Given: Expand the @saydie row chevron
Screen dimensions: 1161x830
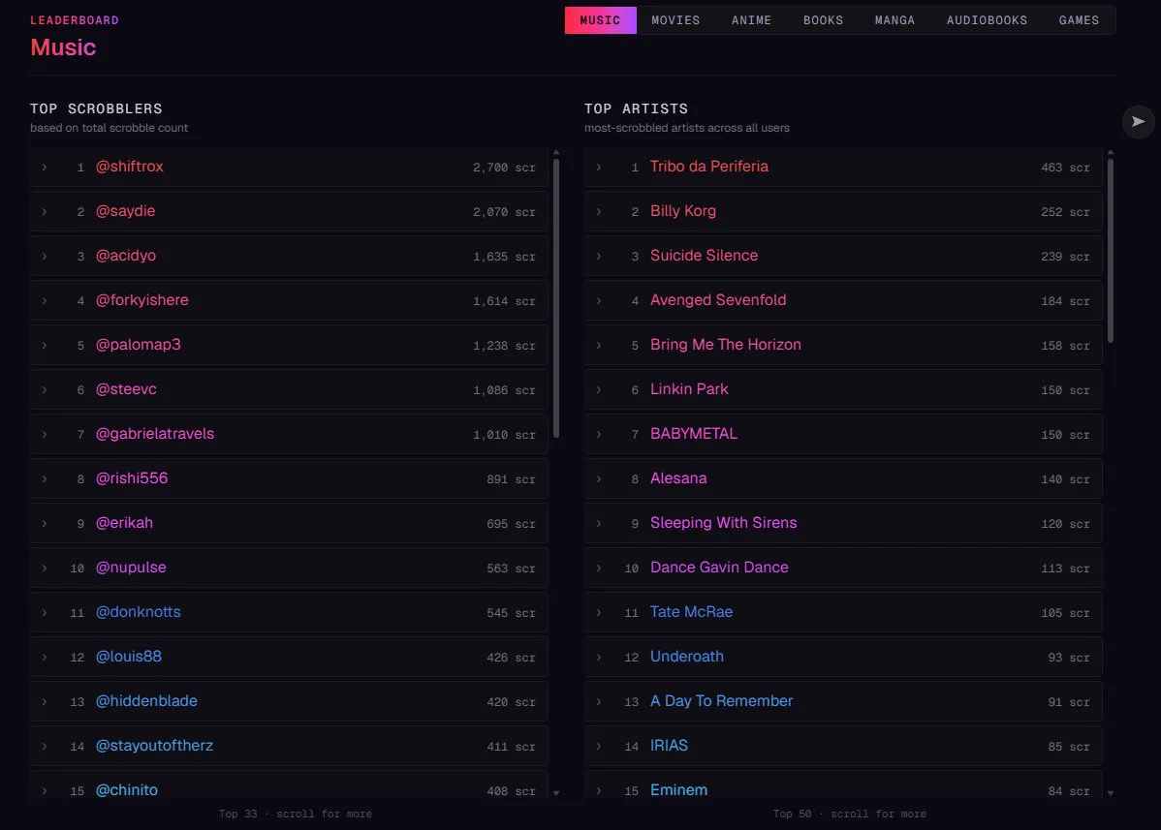Looking at the screenshot, I should point(45,211).
